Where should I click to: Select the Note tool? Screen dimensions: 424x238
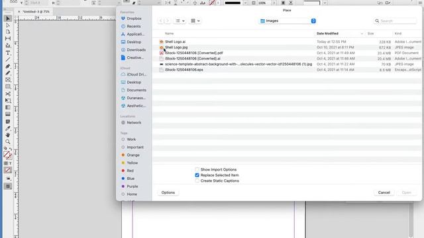tap(8, 122)
